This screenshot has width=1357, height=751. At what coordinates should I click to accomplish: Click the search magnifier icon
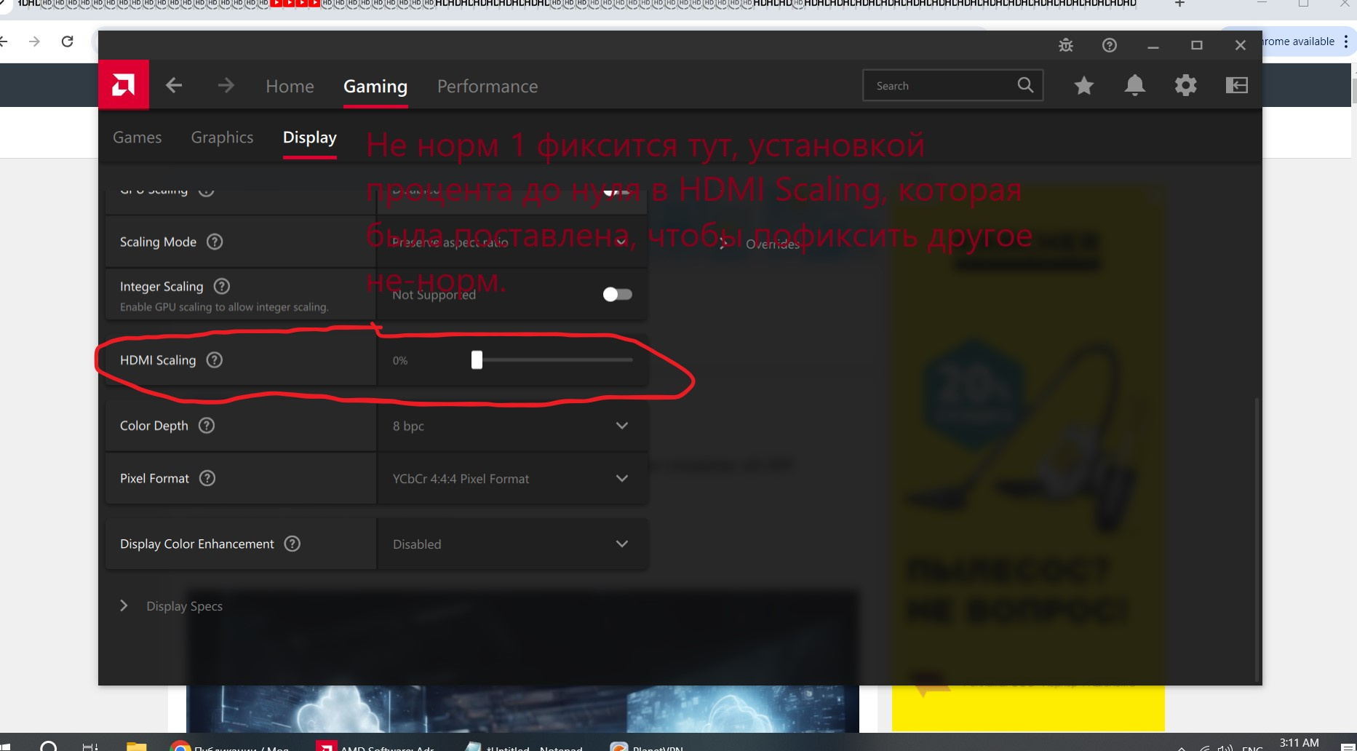(x=1025, y=85)
